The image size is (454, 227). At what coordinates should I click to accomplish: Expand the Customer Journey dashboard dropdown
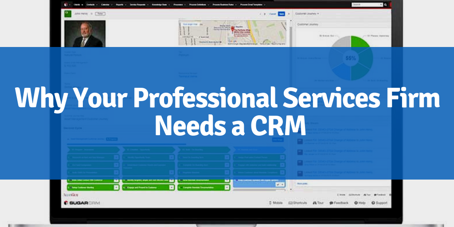[x=307, y=14]
